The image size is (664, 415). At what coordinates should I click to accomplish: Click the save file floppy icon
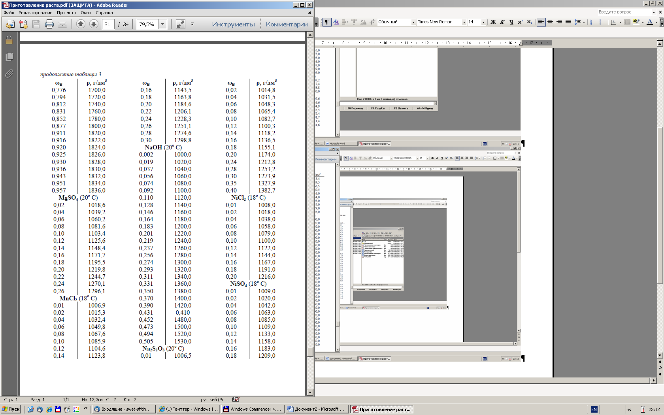(36, 24)
